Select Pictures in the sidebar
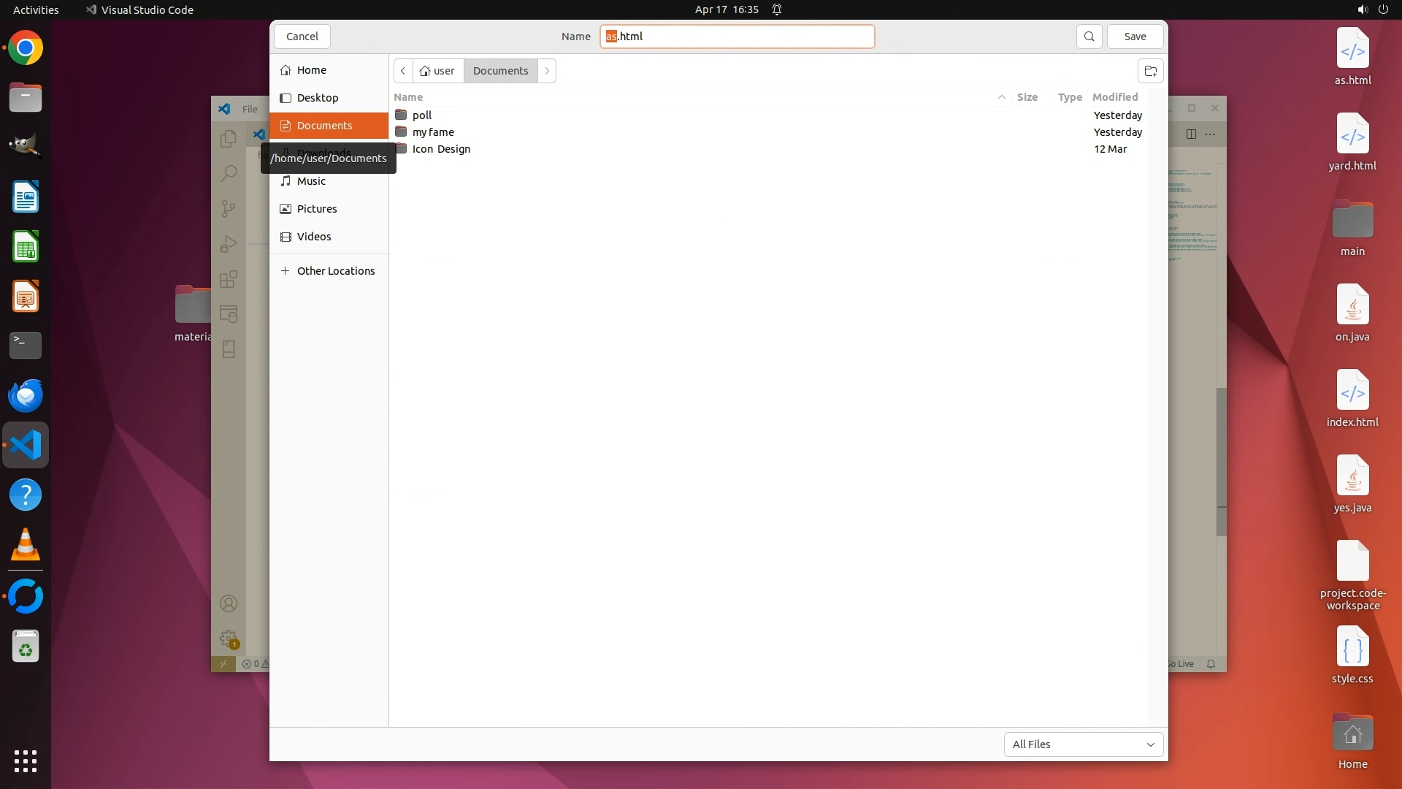This screenshot has width=1402, height=789. coord(317,209)
